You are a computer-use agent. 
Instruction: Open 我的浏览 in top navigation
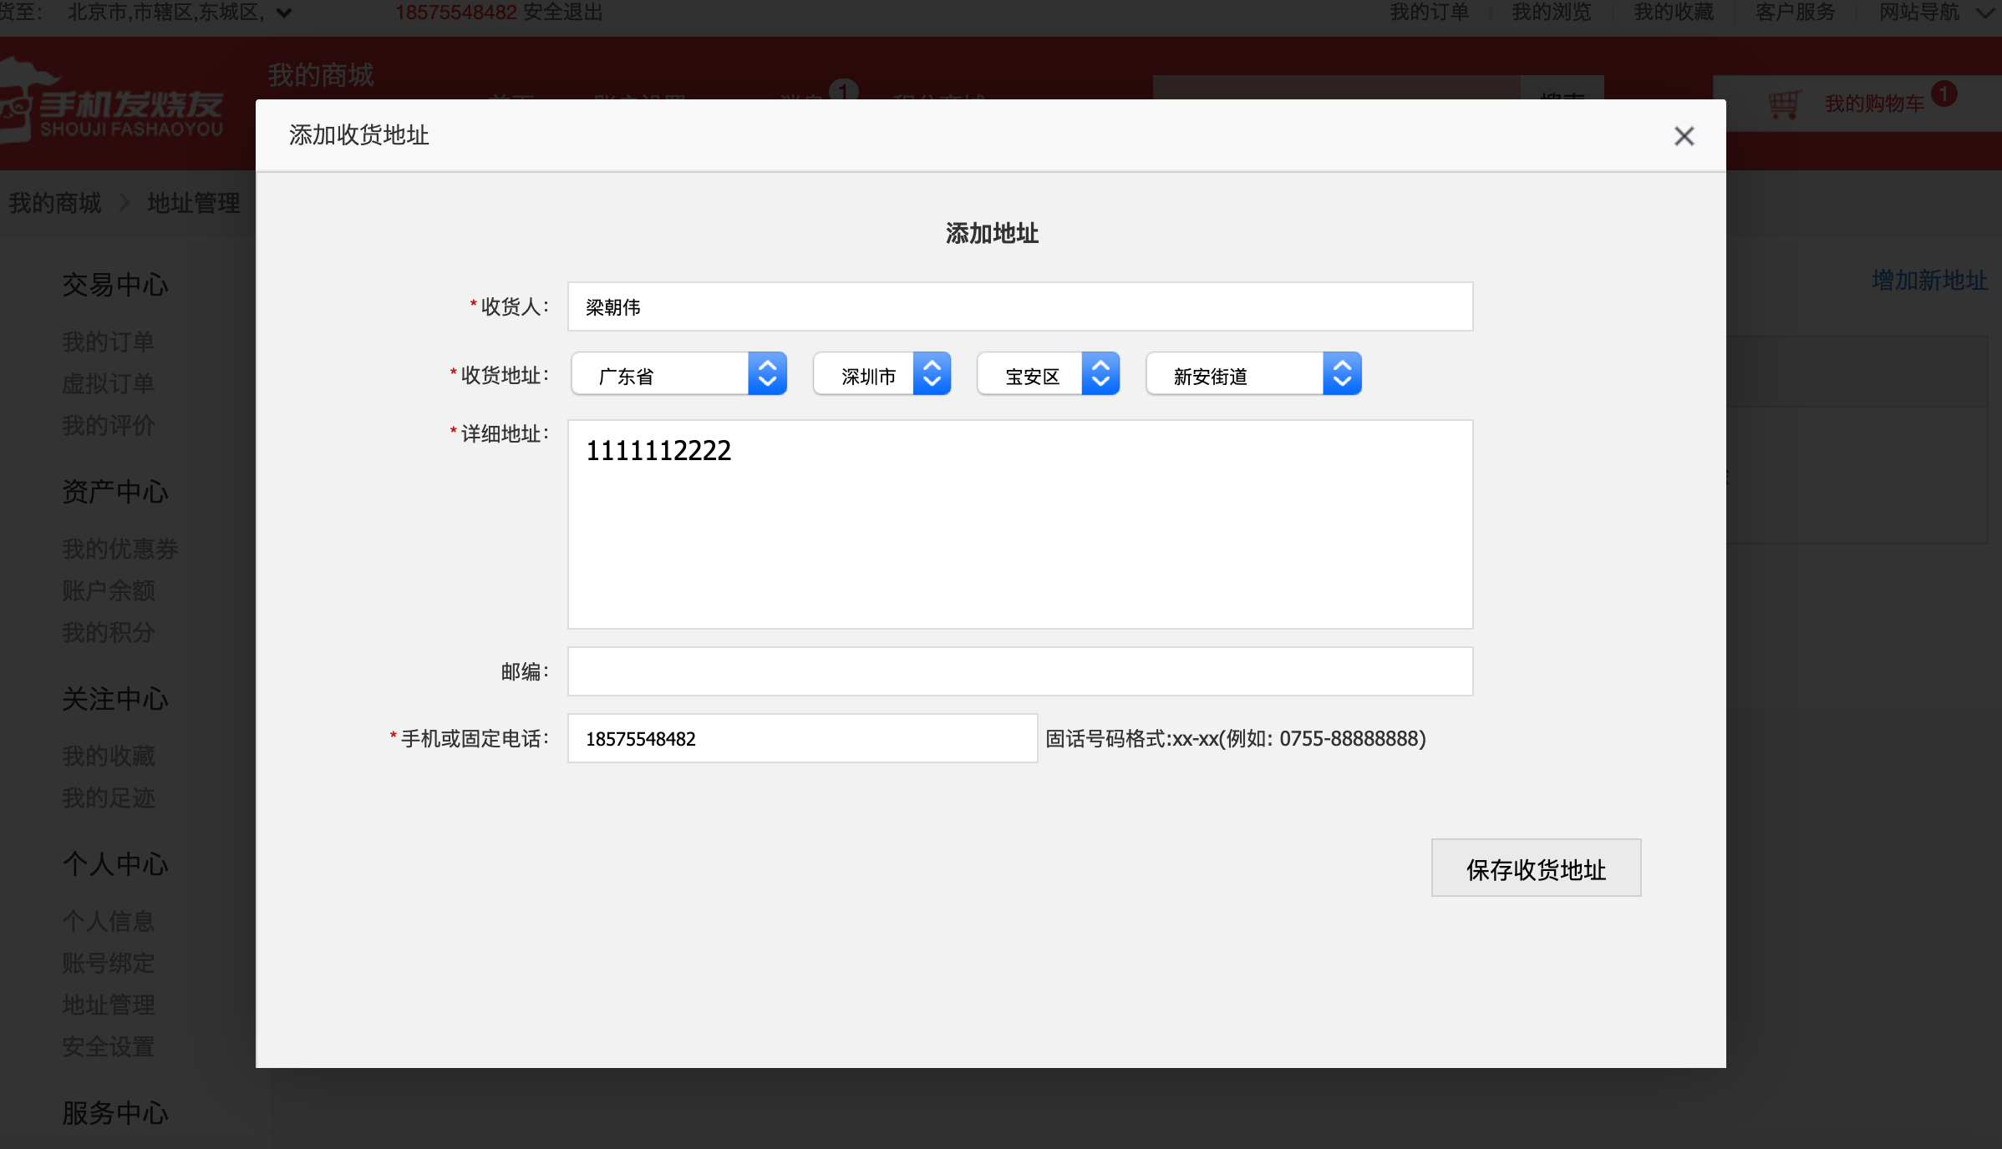tap(1552, 13)
